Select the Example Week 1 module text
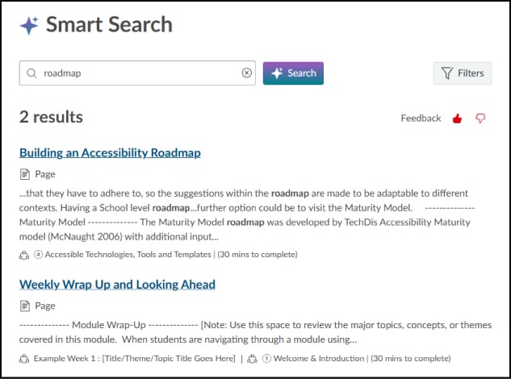 [134, 358]
